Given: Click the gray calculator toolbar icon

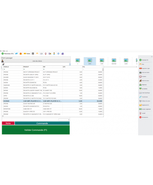Looking at the screenshot, I should pyautogui.click(x=33, y=54).
